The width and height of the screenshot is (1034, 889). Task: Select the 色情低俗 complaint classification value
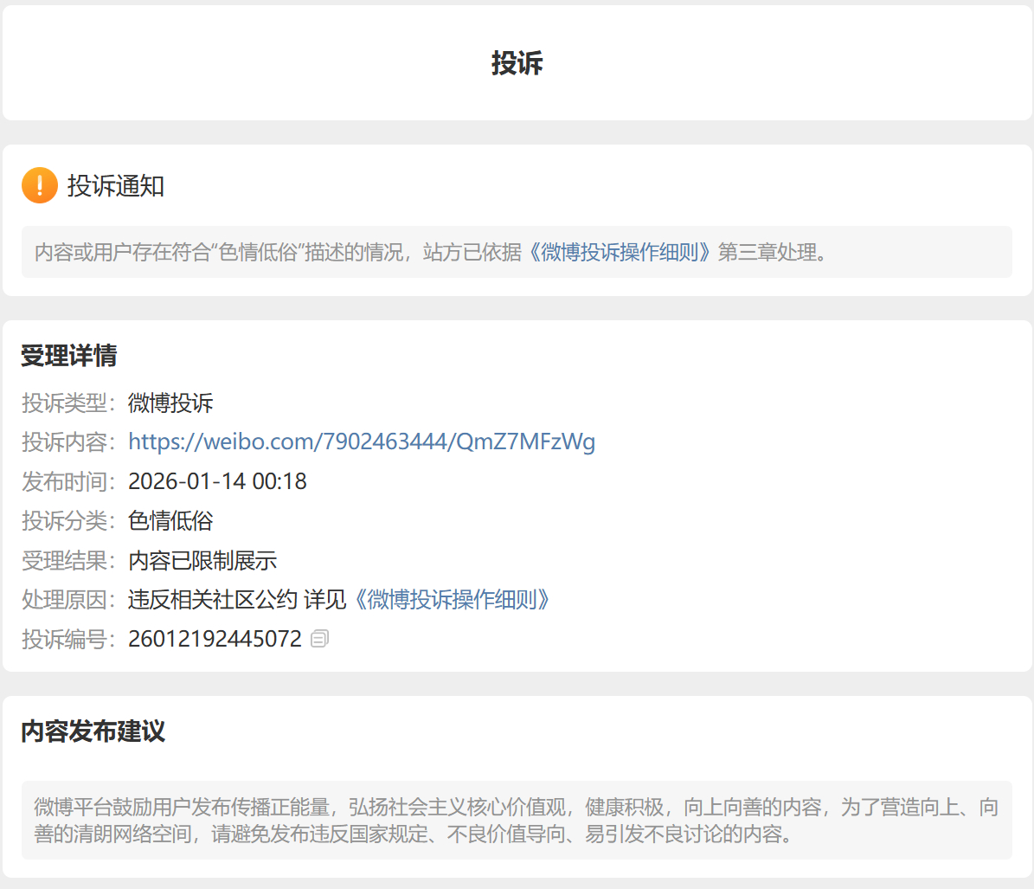[170, 521]
